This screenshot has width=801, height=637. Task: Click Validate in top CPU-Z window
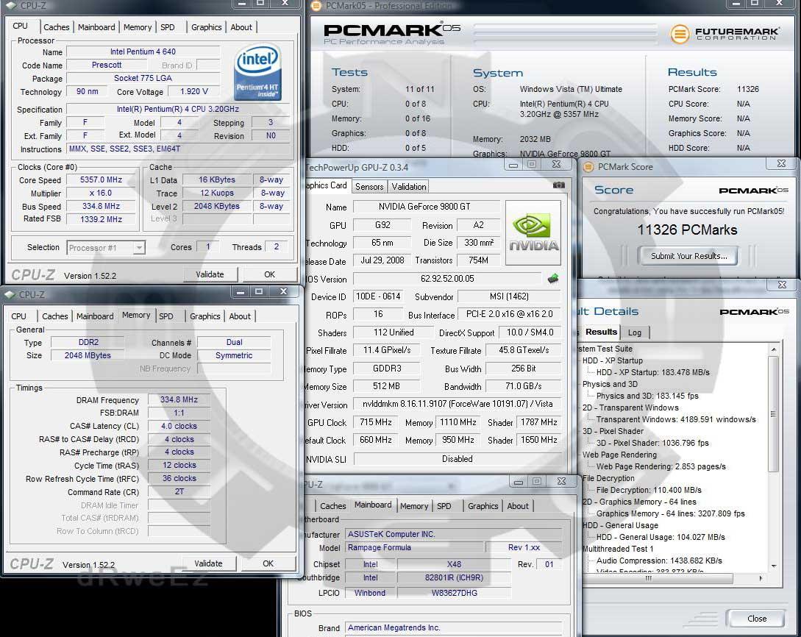click(210, 274)
